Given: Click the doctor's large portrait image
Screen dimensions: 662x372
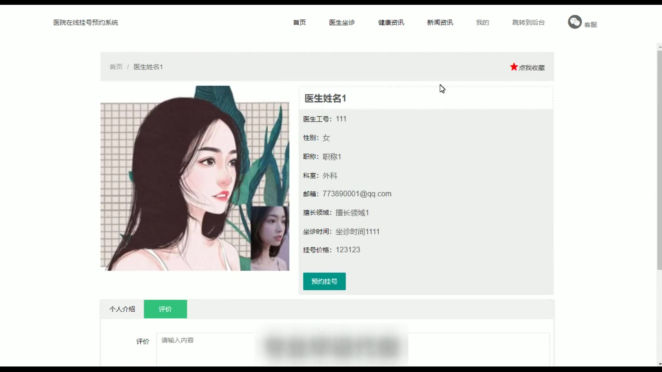Looking at the screenshot, I should (x=194, y=178).
